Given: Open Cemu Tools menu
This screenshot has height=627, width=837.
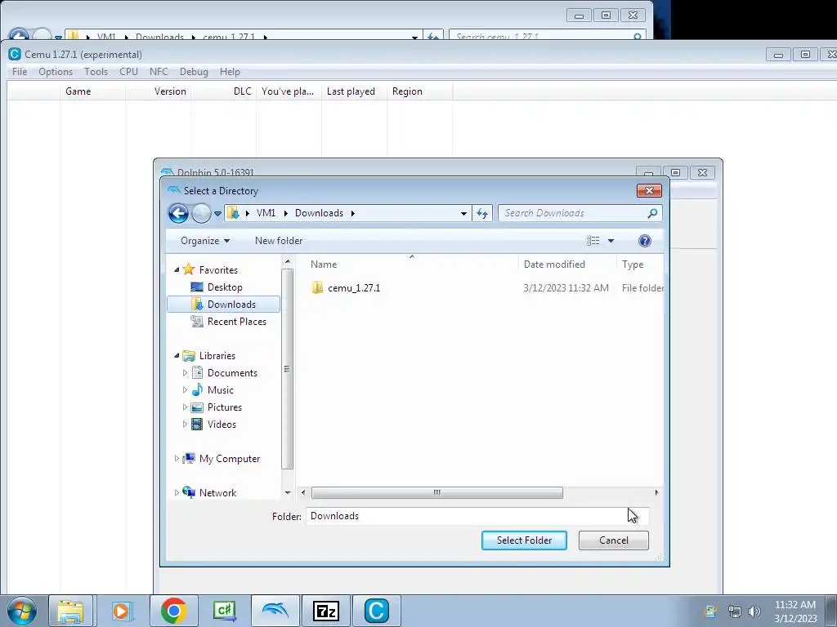Looking at the screenshot, I should click(x=96, y=72).
